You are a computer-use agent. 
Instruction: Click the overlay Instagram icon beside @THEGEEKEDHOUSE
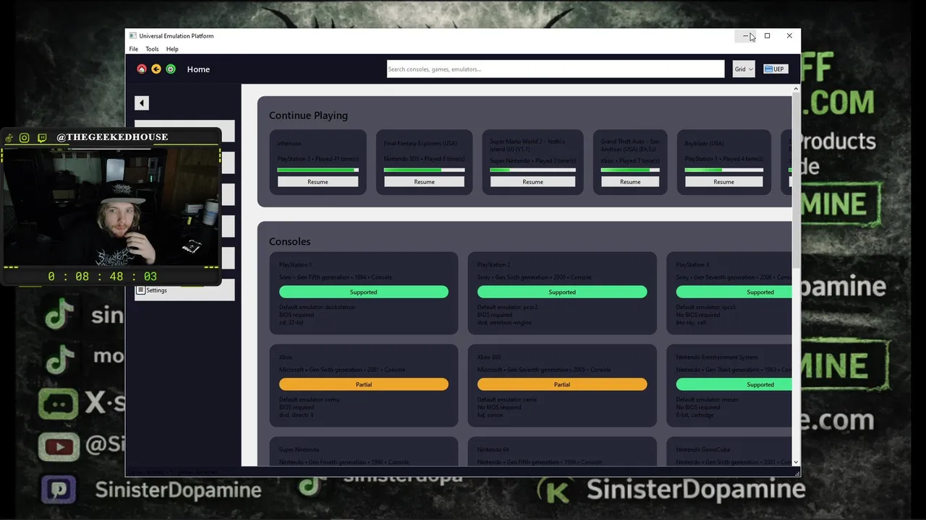25,138
